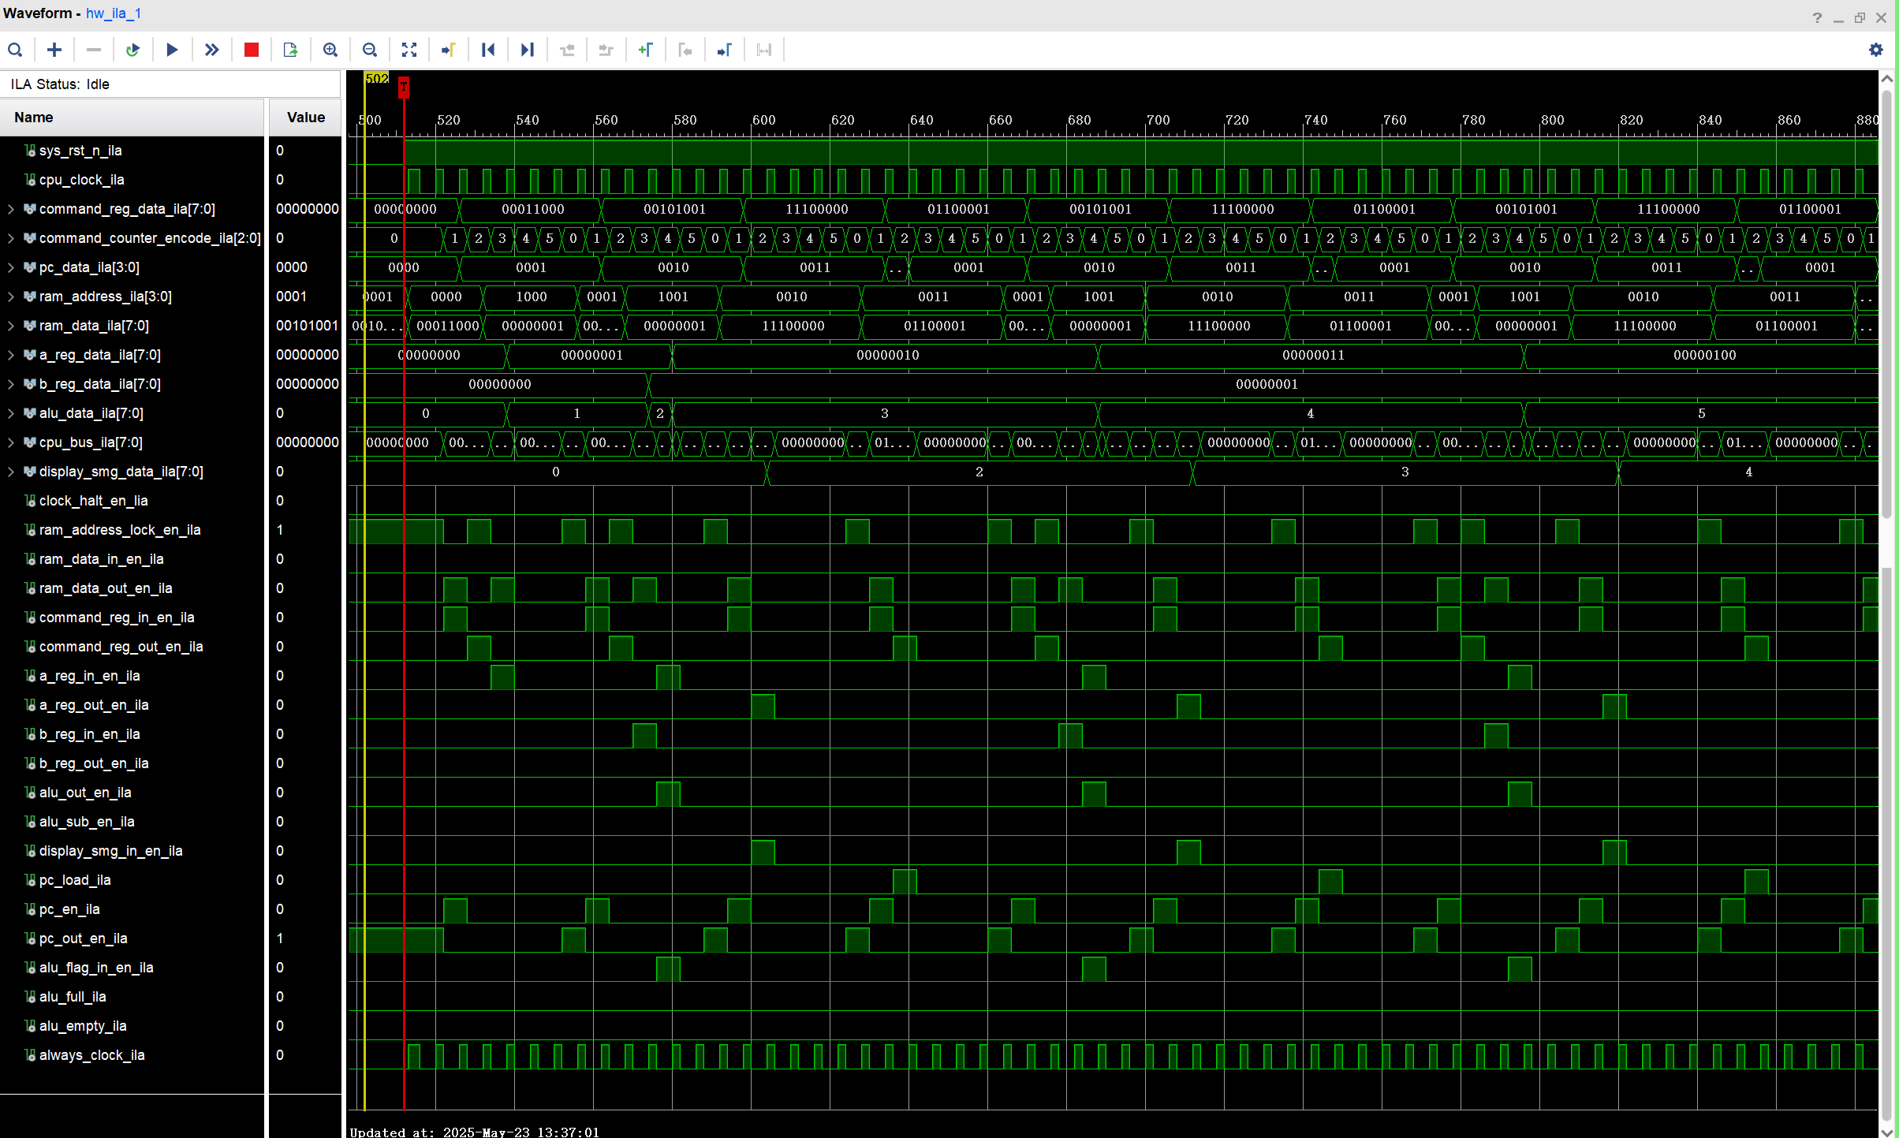Image resolution: width=1899 pixels, height=1138 pixels.
Task: Click the red trigger marker T flag
Action: [404, 86]
